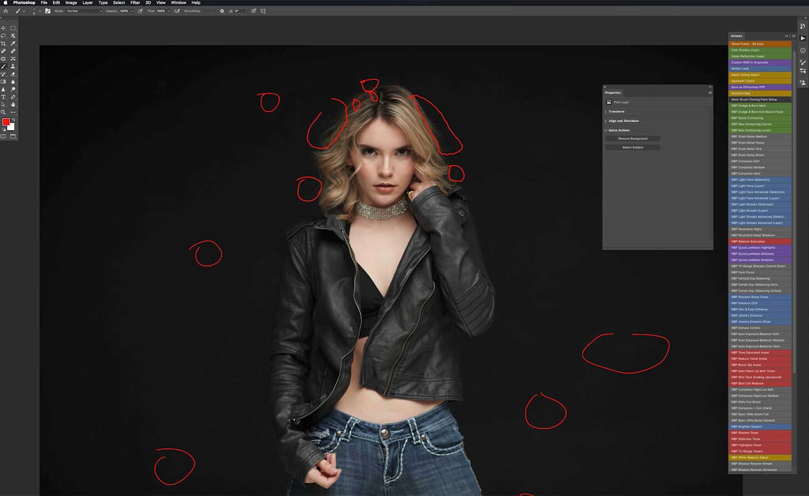
Task: Select the Clone Stamp tool
Action: [x=13, y=66]
